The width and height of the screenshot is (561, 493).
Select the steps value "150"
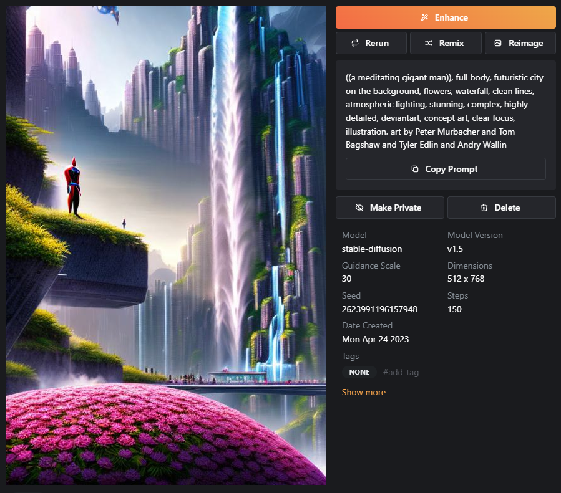(x=454, y=309)
